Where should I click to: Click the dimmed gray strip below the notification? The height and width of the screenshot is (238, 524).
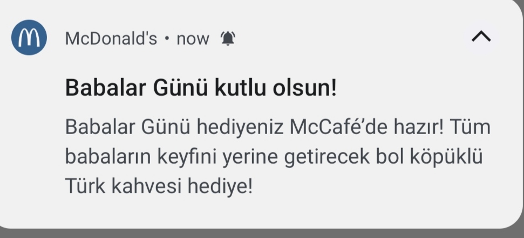[262, 234]
